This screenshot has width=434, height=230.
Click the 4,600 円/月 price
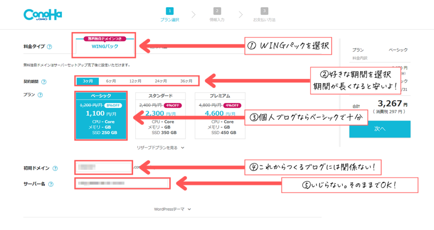(220, 113)
